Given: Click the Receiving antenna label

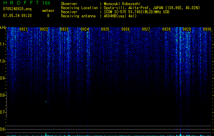Looking at the screenshot, I should click(x=78, y=16).
